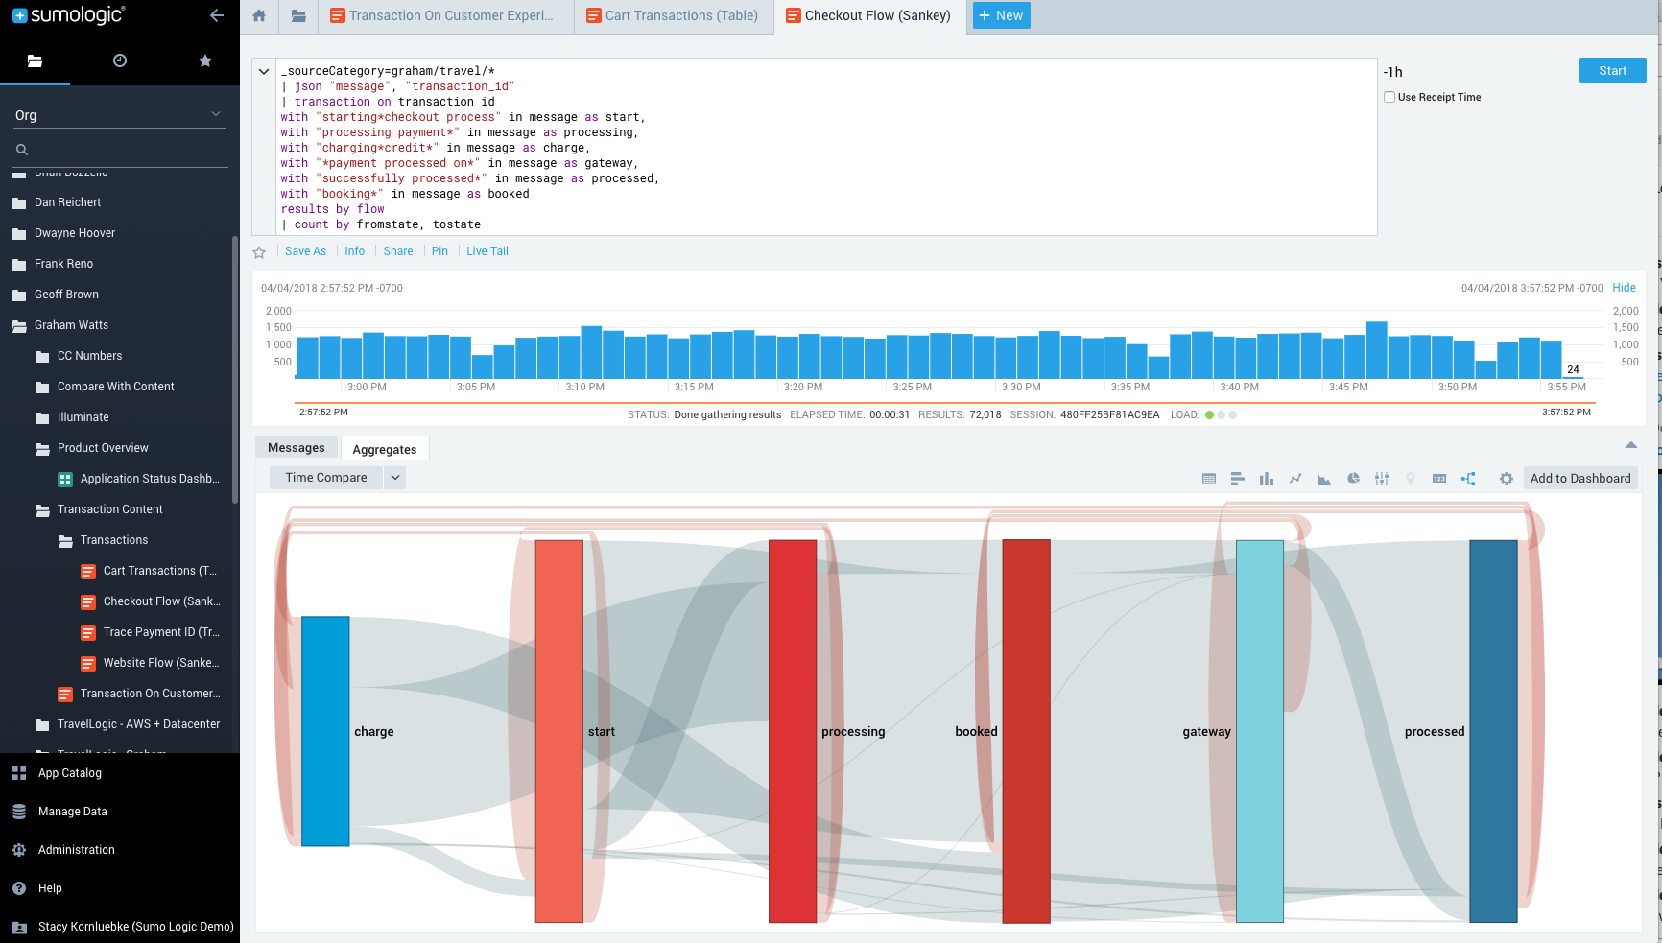
Task: Favorite this search with the star icon
Action: pos(259,252)
